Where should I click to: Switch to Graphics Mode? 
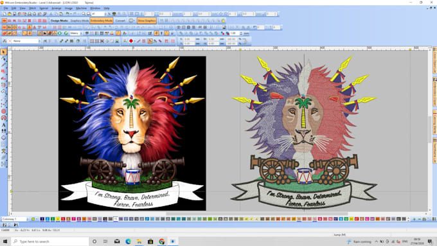[x=80, y=21]
